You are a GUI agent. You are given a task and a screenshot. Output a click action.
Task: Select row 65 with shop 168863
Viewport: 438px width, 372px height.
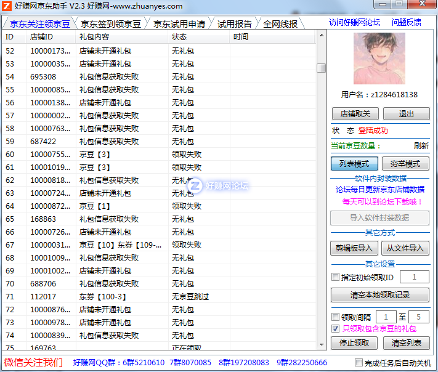(159, 219)
